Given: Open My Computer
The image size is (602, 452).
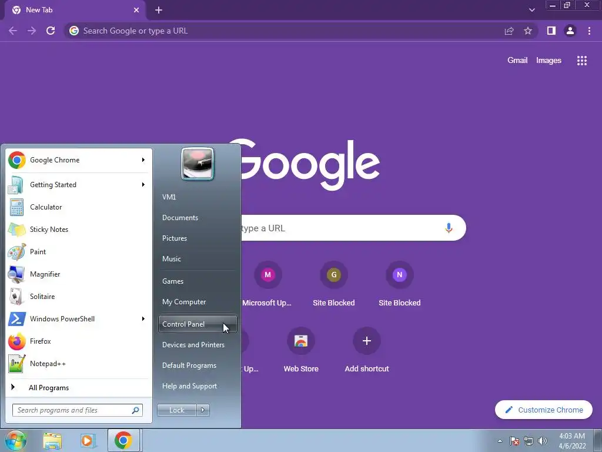Looking at the screenshot, I should (x=198, y=302).
